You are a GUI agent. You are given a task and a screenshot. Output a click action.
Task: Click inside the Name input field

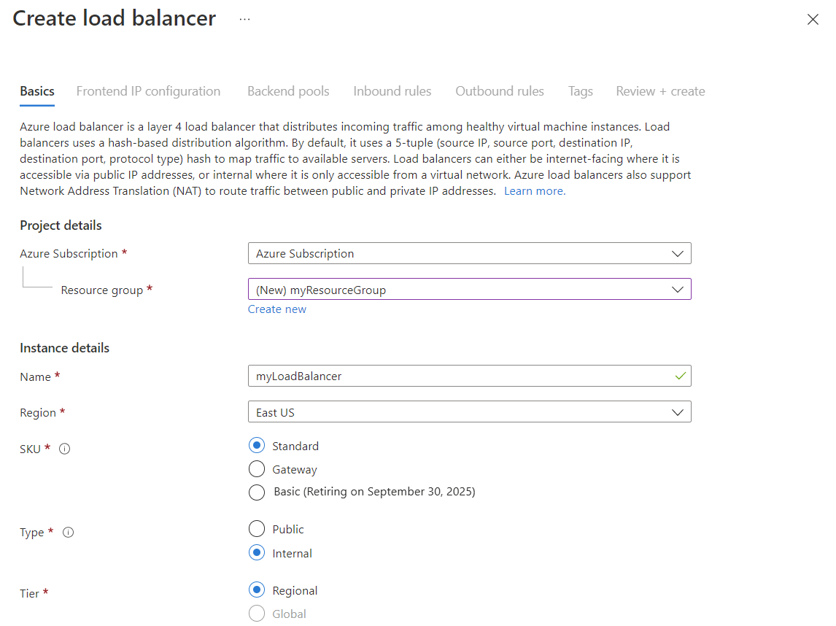tap(438, 376)
